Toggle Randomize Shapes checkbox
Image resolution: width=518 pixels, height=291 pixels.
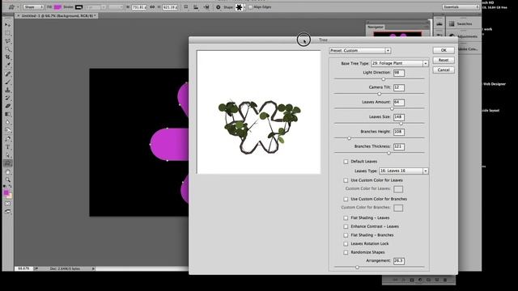click(346, 252)
